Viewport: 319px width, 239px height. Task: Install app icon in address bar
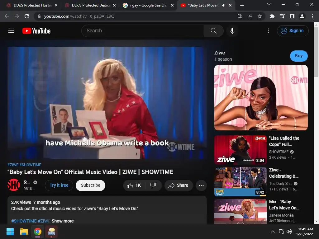click(240, 16)
